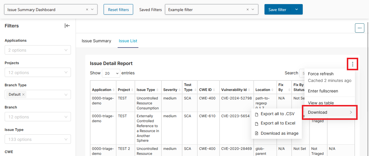Clear the Example filter saved selection

point(248,10)
